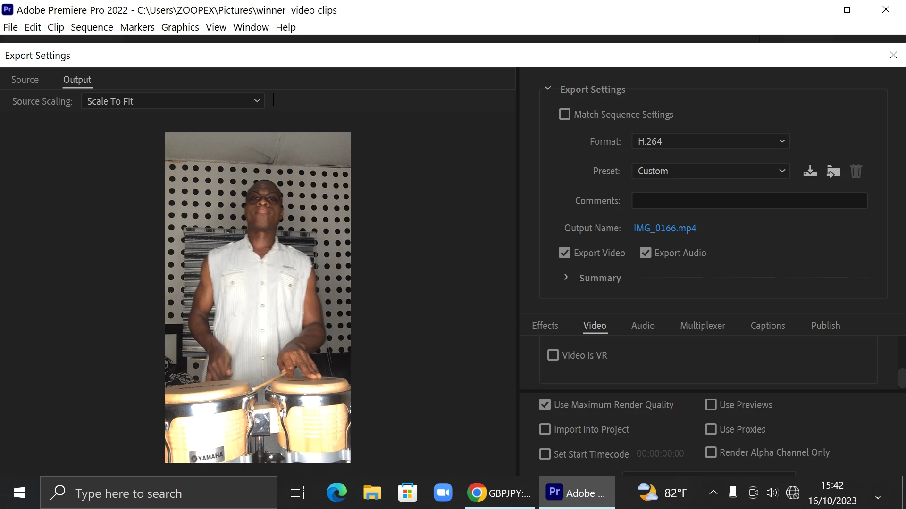Screen dimensions: 906x509
Task: Switch to the Source tab
Action: [25, 80]
